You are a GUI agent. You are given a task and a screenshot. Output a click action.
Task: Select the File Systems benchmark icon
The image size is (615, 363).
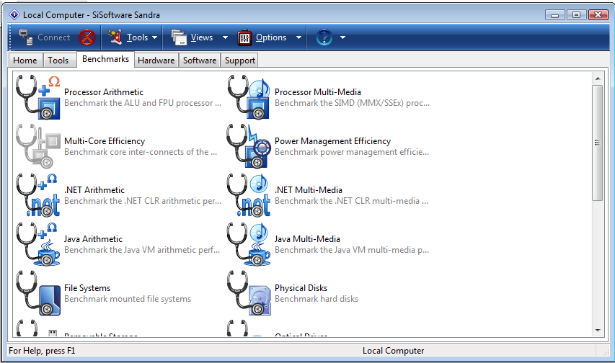(x=38, y=293)
